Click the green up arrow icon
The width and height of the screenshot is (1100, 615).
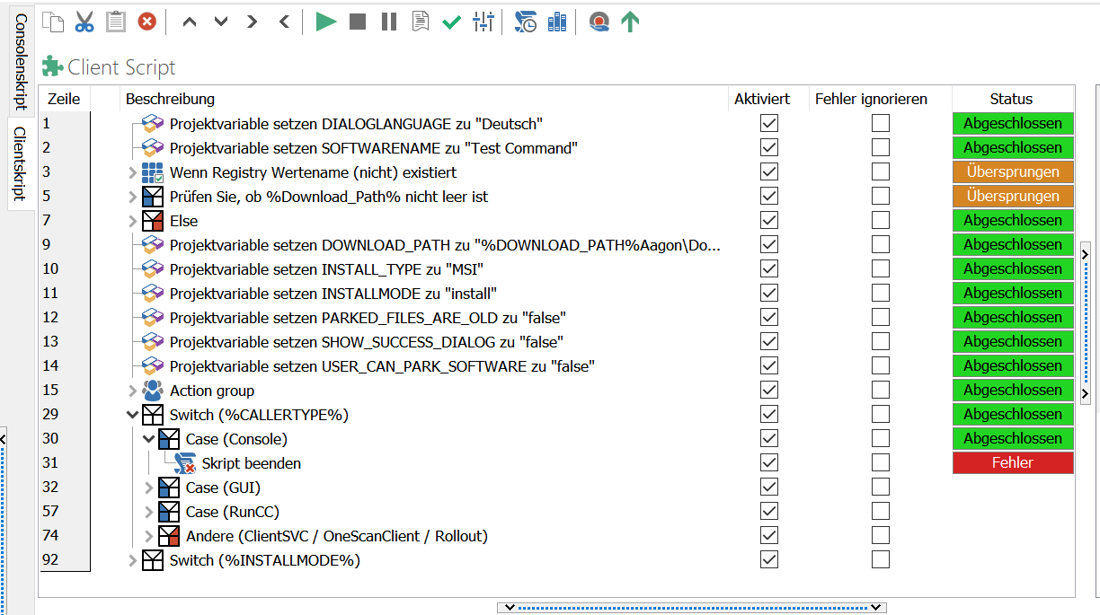pyautogui.click(x=630, y=22)
